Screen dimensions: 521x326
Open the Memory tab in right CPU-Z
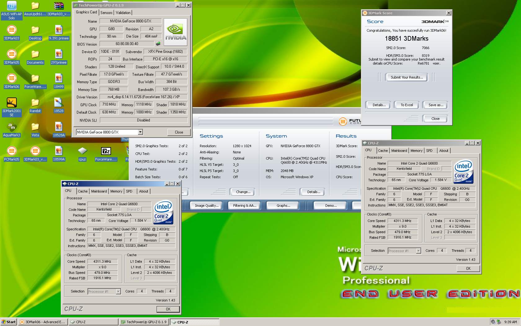[x=416, y=151]
